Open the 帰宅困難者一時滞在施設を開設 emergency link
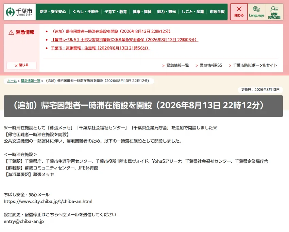This screenshot has height=232, width=289. point(112,31)
